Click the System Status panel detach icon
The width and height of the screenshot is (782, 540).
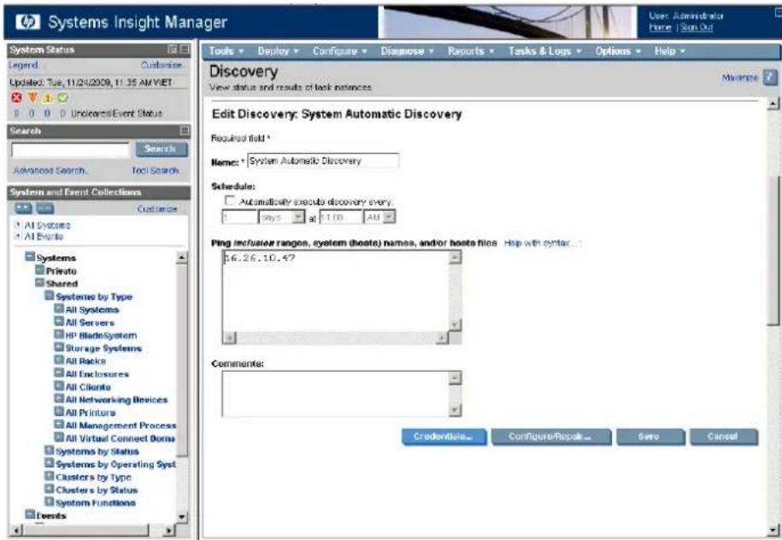coord(173,50)
